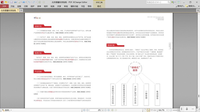Click the 运输补贴 red heading on the page
Viewport: 200px width, 112px height.
click(42, 26)
